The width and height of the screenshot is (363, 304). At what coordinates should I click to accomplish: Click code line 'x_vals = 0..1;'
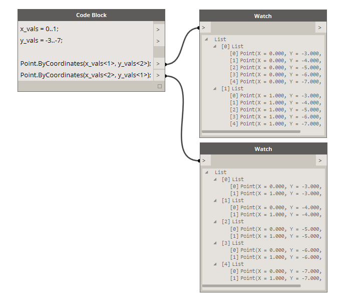coord(40,29)
